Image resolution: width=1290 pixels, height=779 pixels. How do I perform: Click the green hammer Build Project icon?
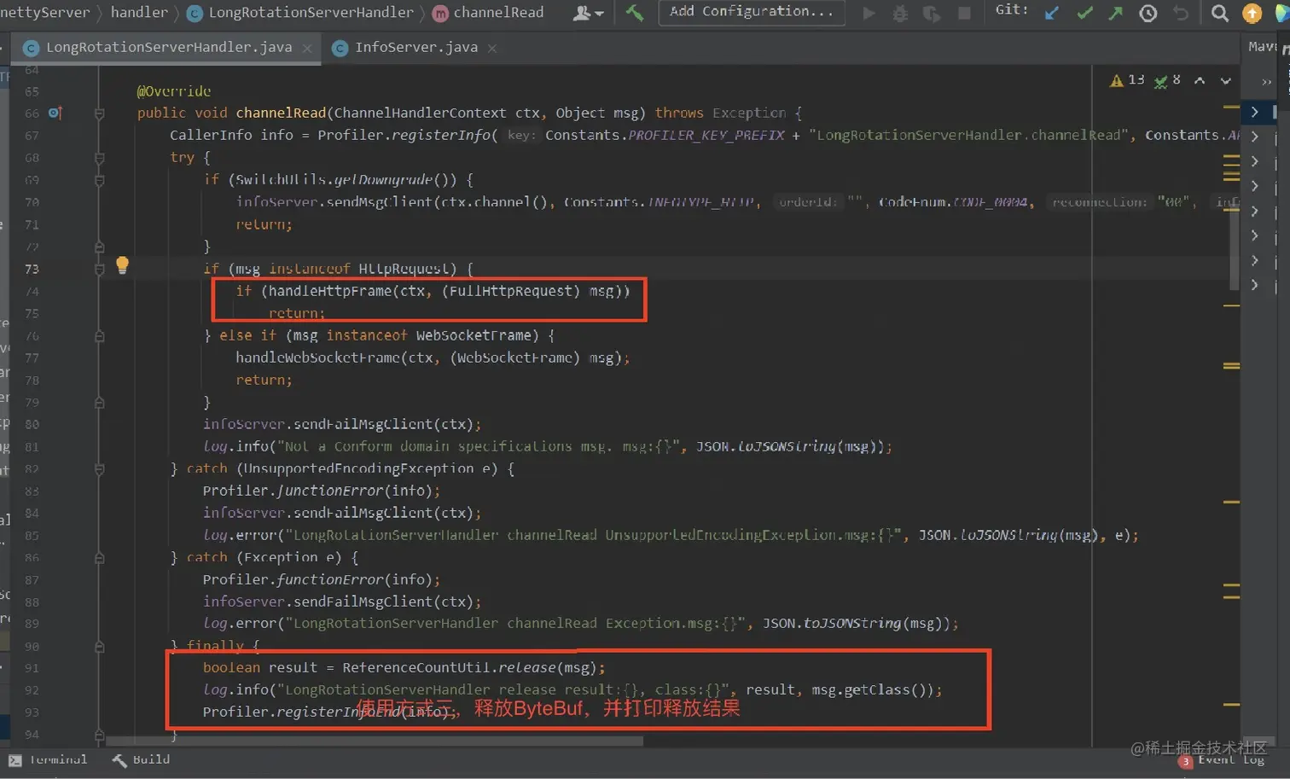[635, 13]
